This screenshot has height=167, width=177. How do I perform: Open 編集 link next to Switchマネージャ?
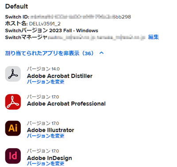coord(154,37)
